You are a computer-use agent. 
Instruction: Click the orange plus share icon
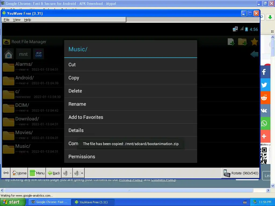265,136
